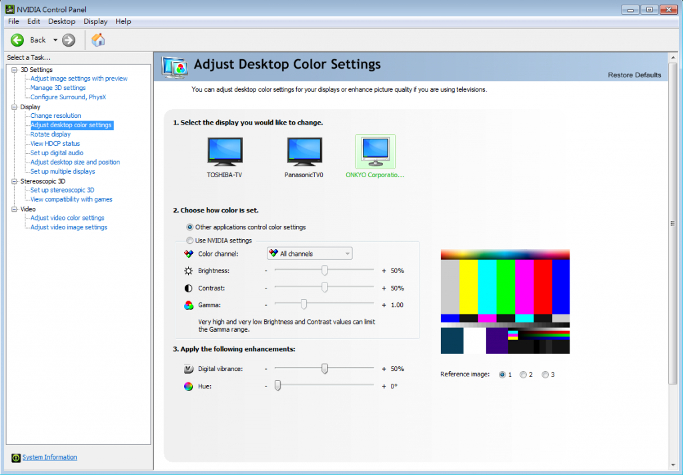The width and height of the screenshot is (683, 475).
Task: Click the Gamma slider thumb
Action: click(x=303, y=304)
